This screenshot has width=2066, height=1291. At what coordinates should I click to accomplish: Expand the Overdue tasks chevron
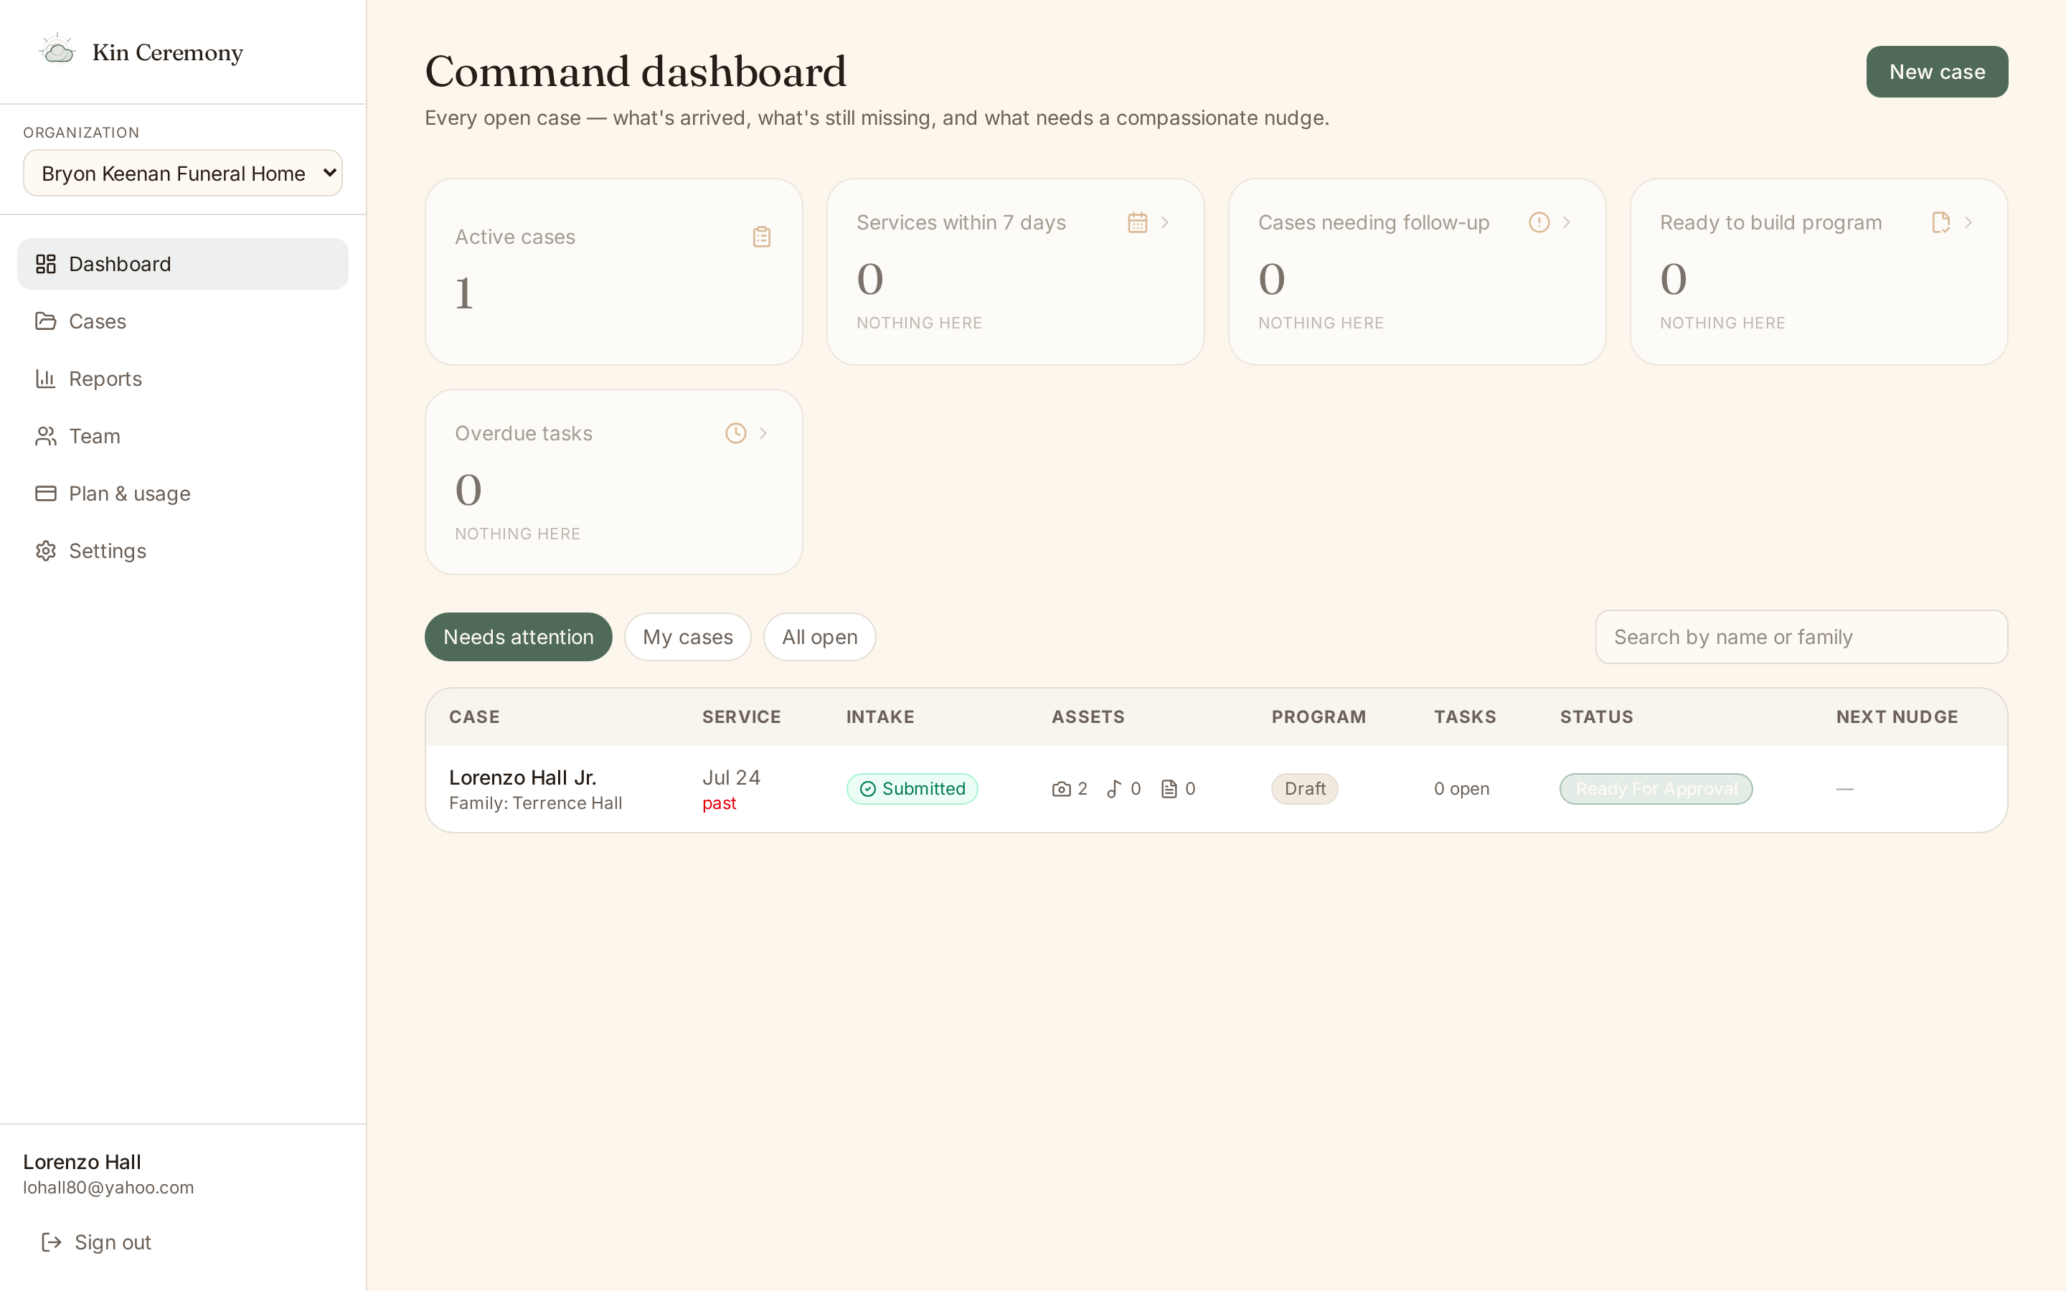(x=763, y=433)
